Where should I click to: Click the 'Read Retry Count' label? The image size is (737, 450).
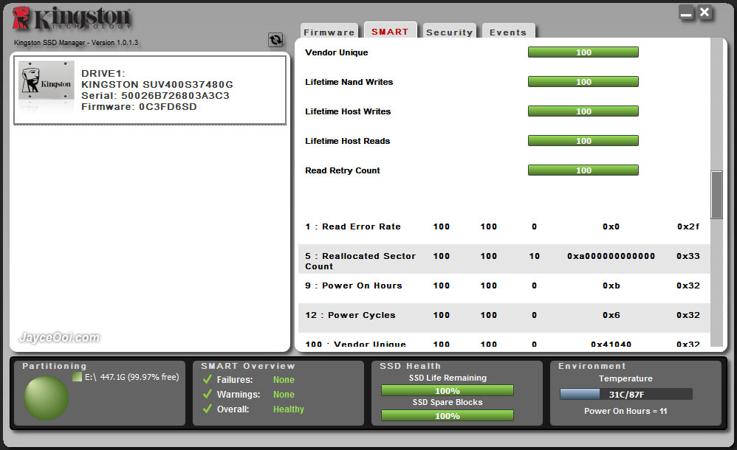click(x=342, y=170)
